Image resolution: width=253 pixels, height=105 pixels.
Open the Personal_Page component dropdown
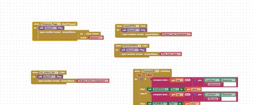[51, 24]
